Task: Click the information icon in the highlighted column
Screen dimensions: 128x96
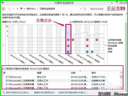Action: (x=68, y=52)
